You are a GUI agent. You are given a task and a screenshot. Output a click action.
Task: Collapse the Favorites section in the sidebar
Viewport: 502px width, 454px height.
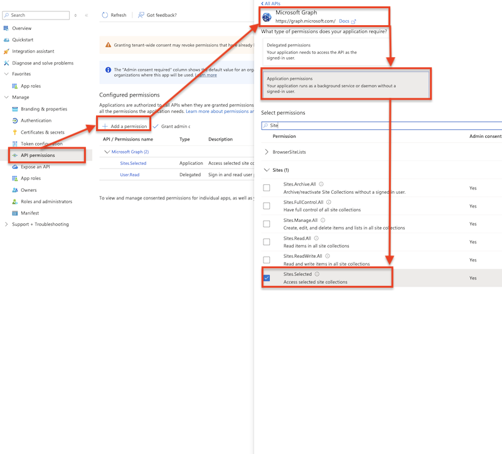click(6, 74)
